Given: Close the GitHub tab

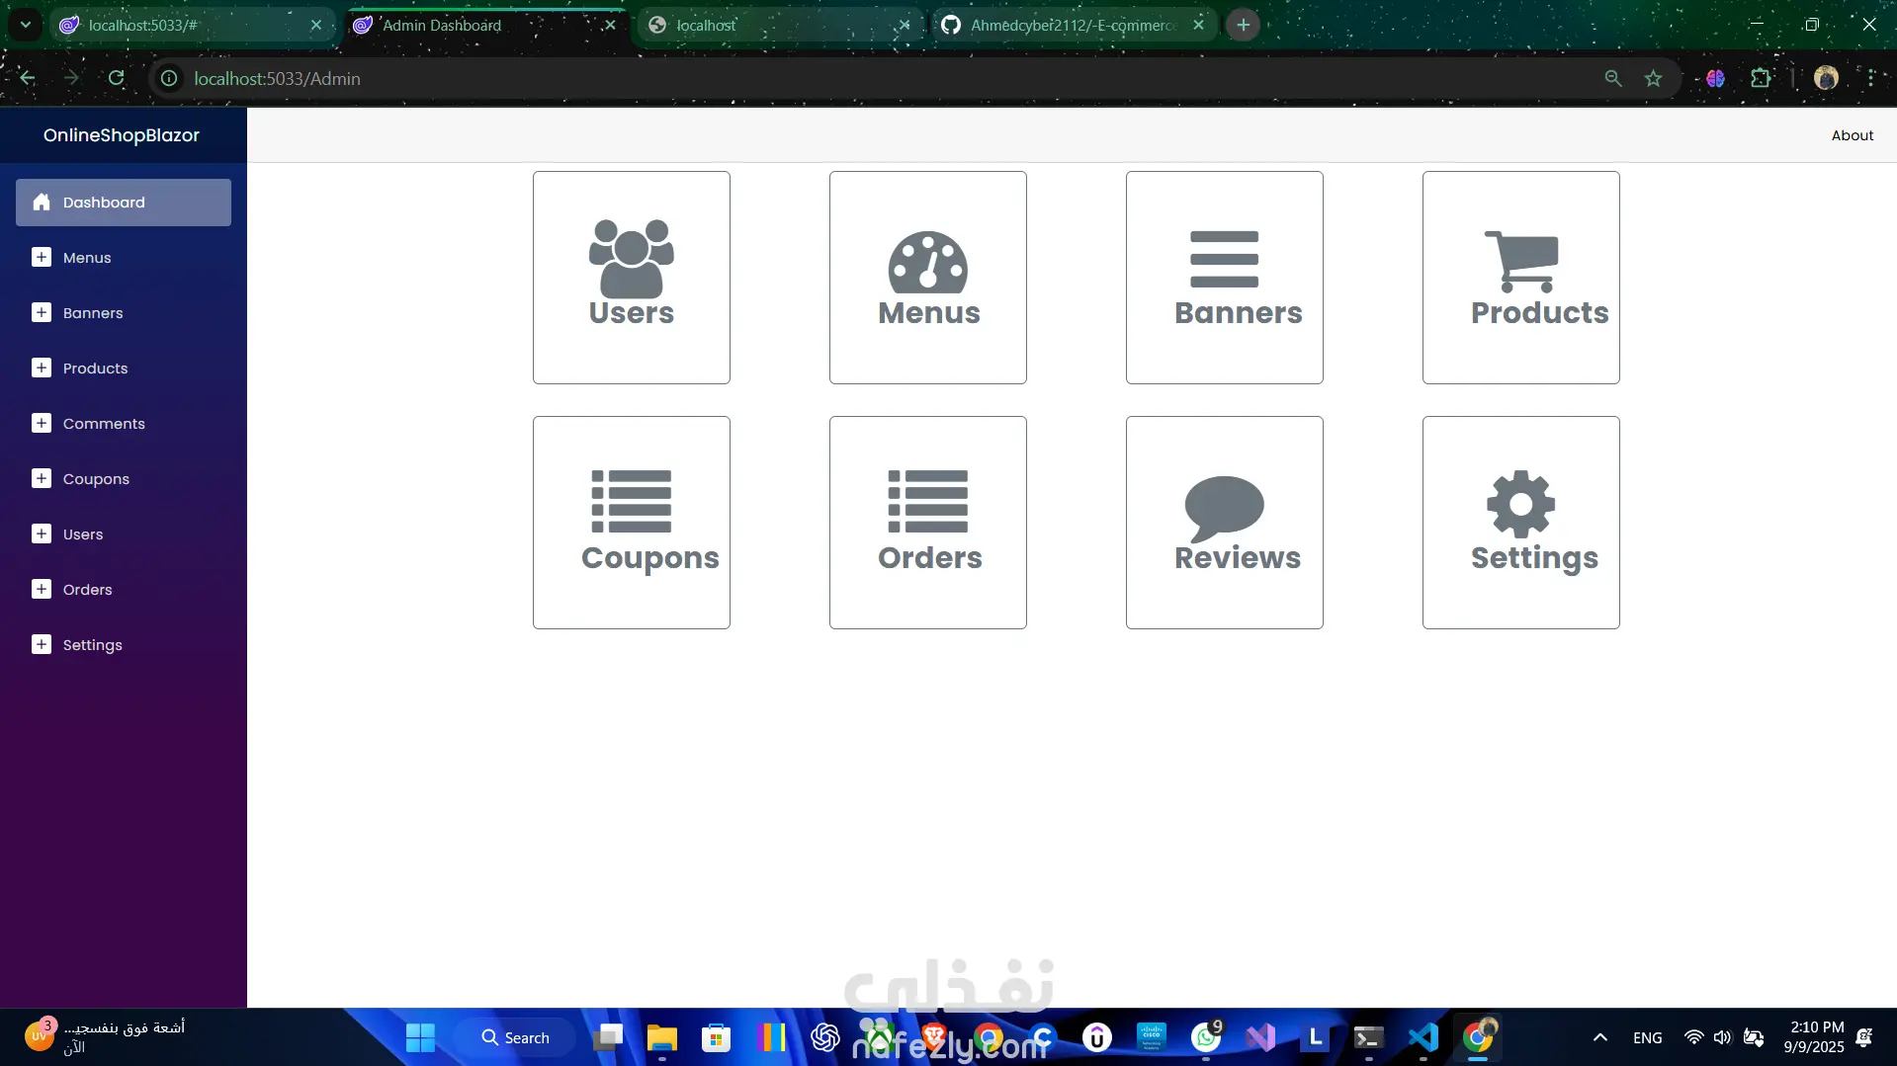Looking at the screenshot, I should [1198, 25].
